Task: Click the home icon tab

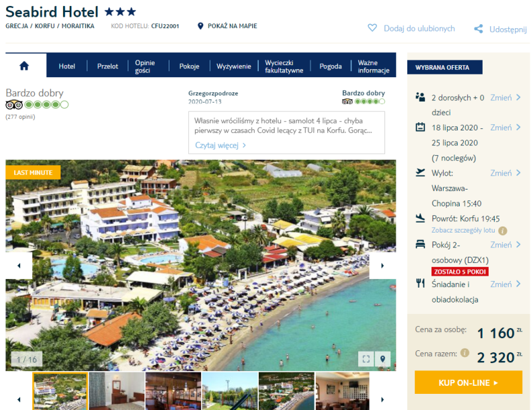Action: tap(24, 66)
